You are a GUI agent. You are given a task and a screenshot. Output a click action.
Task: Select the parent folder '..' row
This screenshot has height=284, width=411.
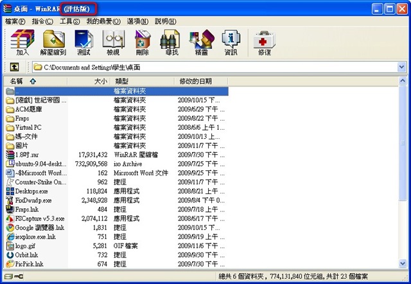pyautogui.click(x=117, y=91)
